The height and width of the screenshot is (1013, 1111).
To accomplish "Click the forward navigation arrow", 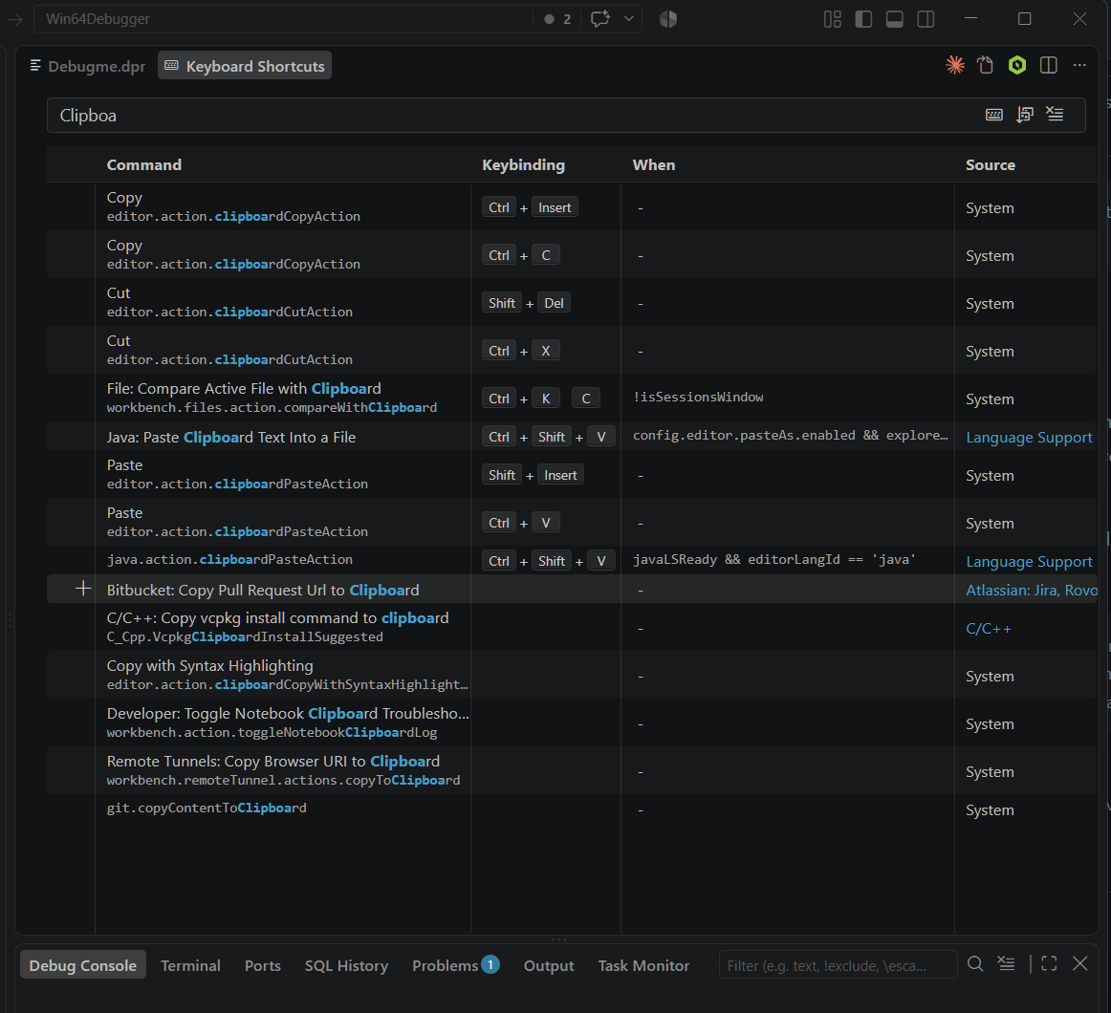I will point(15,19).
